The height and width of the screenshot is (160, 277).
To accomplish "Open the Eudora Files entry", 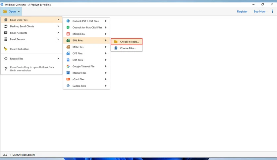I will click(86, 86).
